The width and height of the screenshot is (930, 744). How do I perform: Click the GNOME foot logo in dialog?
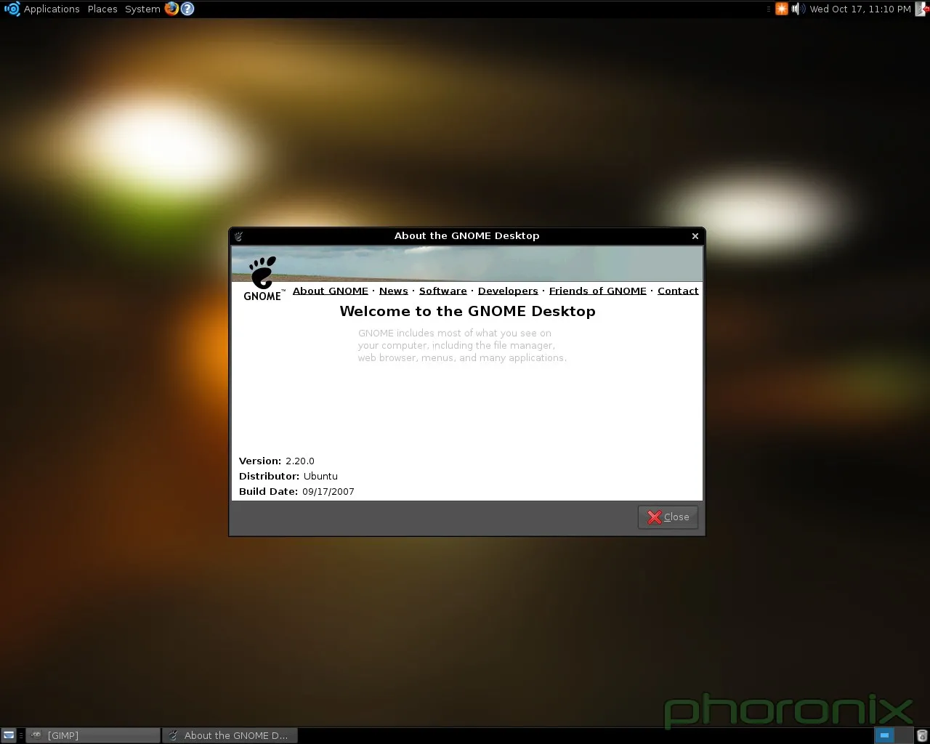point(263,278)
